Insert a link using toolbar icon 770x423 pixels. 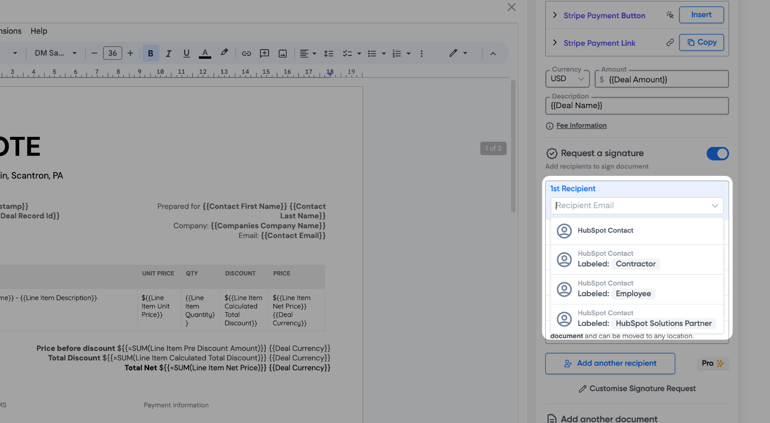coord(246,53)
